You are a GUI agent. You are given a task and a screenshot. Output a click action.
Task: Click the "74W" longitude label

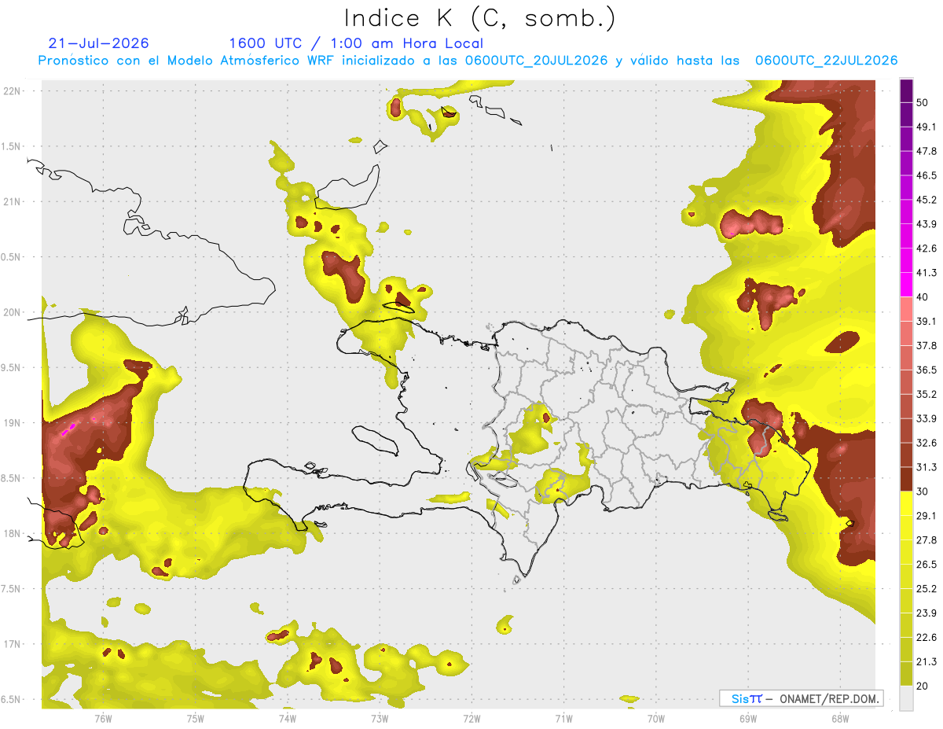[x=288, y=719]
